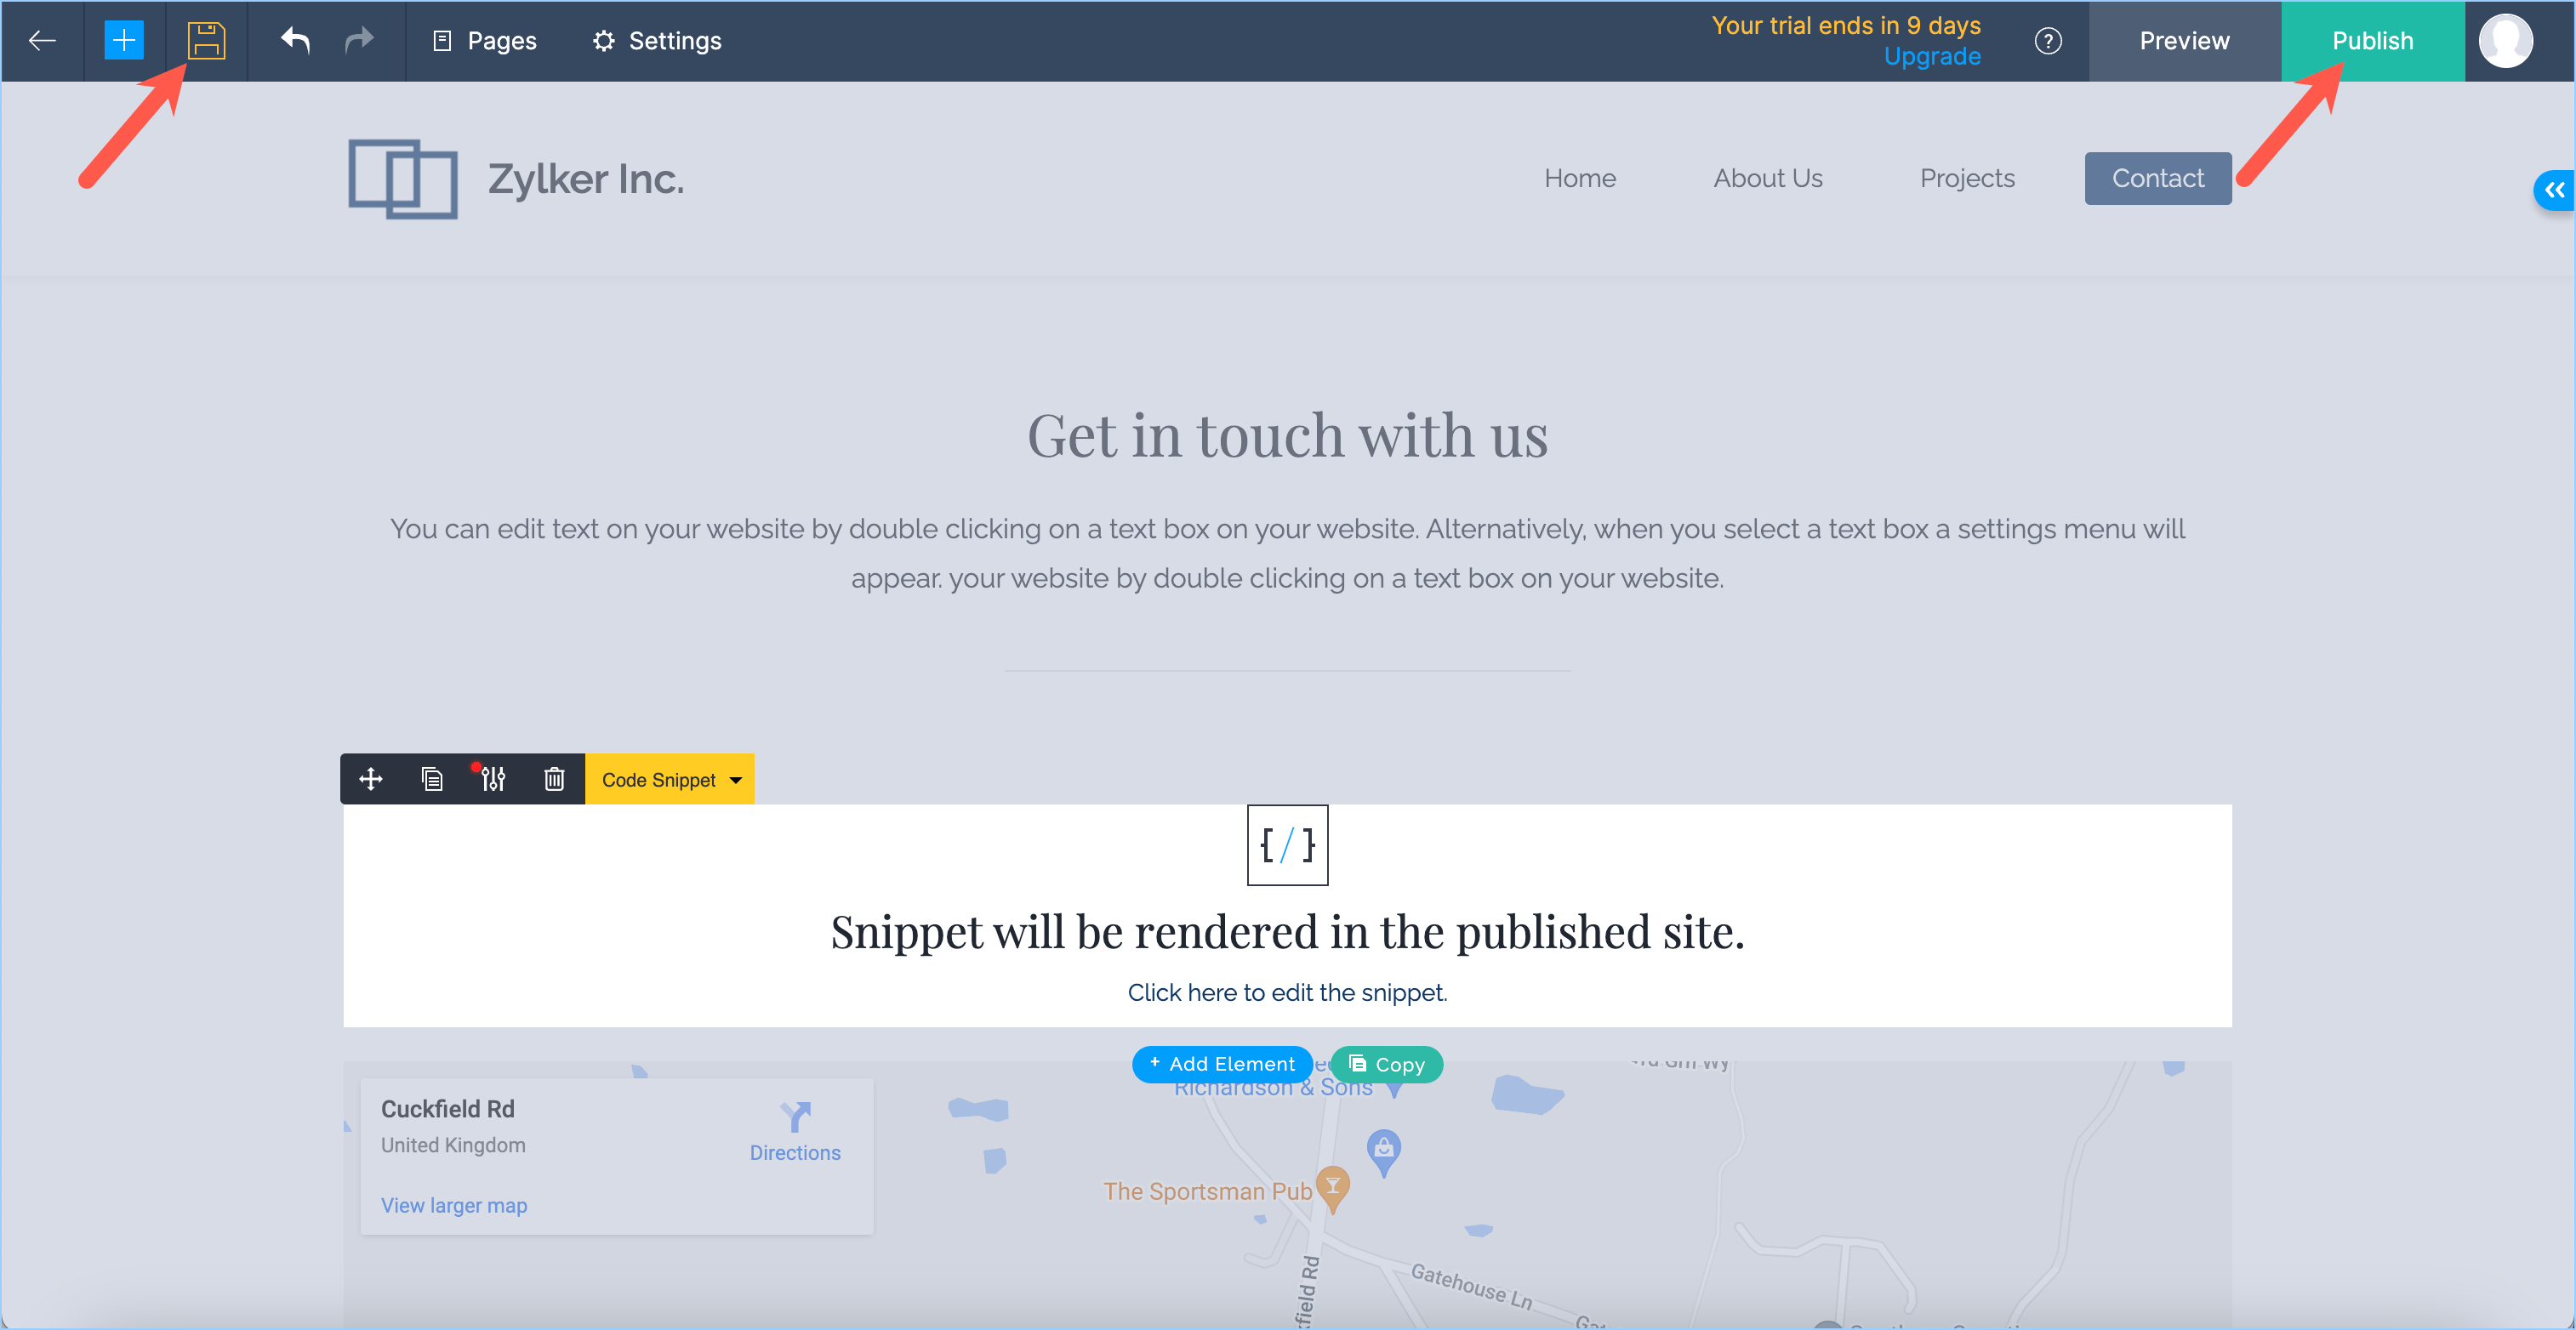
Task: Click the help question mark icon
Action: tap(2047, 41)
